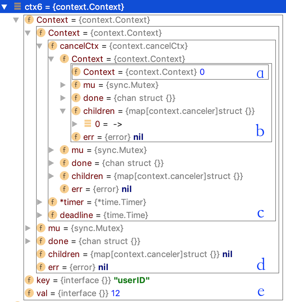Click the field icon of the nil children field
The image size is (286, 302).
[41, 254]
